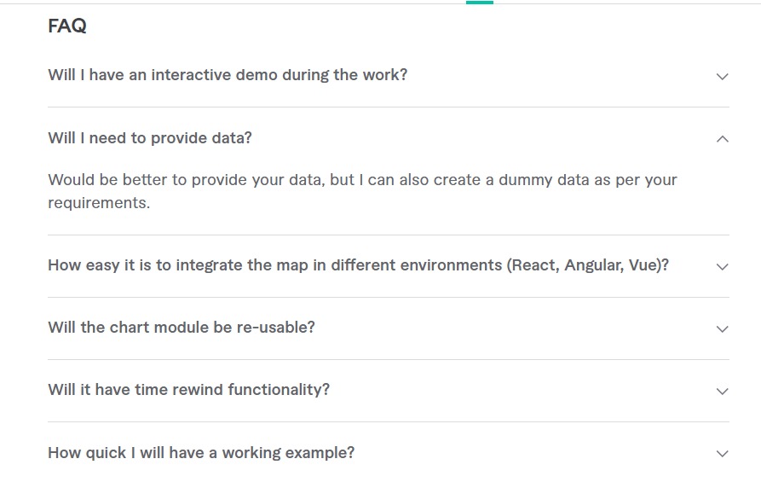Image resolution: width=761 pixels, height=482 pixels.
Task: Click the chevron for the time rewind functionality question
Action: (x=722, y=391)
